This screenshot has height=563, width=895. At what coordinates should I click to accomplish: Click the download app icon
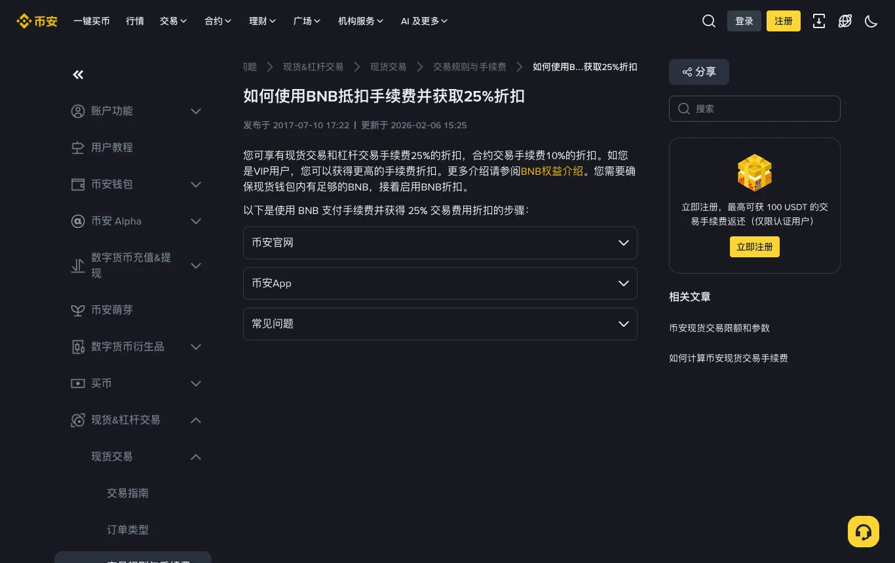(x=819, y=21)
